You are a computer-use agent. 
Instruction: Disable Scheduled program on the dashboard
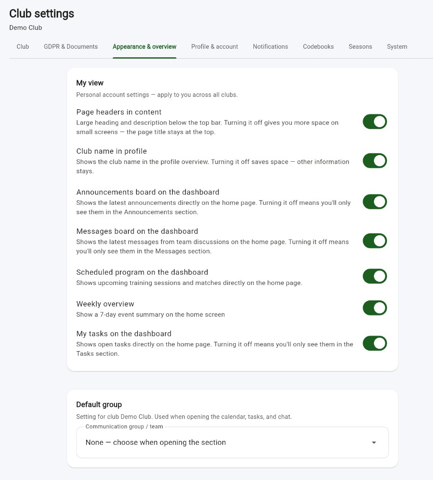374,277
